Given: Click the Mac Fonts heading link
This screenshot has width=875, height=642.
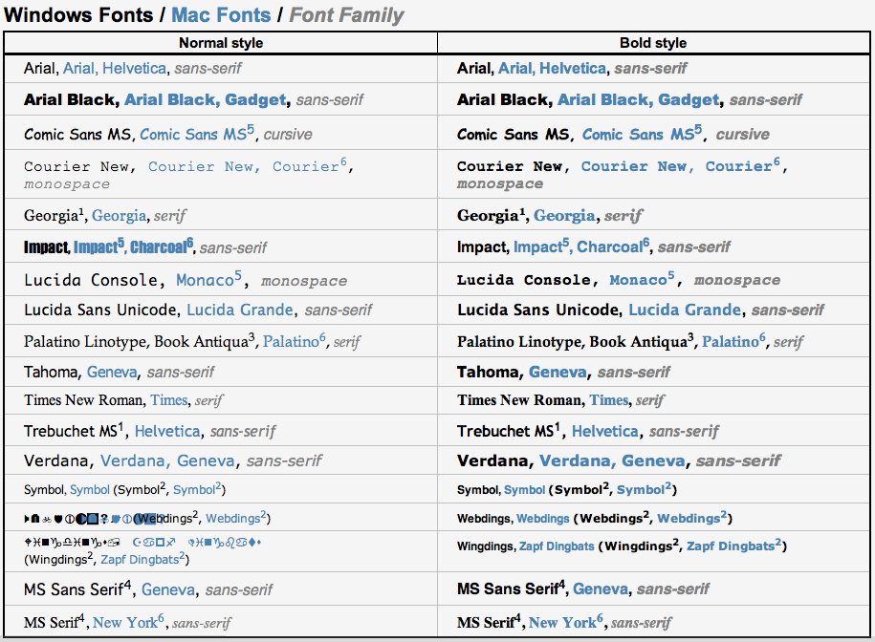Looking at the screenshot, I should click(x=221, y=15).
